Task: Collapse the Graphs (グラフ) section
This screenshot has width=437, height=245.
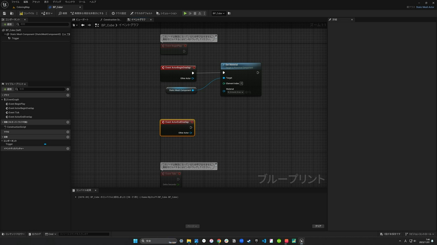Action: click(x=2, y=95)
